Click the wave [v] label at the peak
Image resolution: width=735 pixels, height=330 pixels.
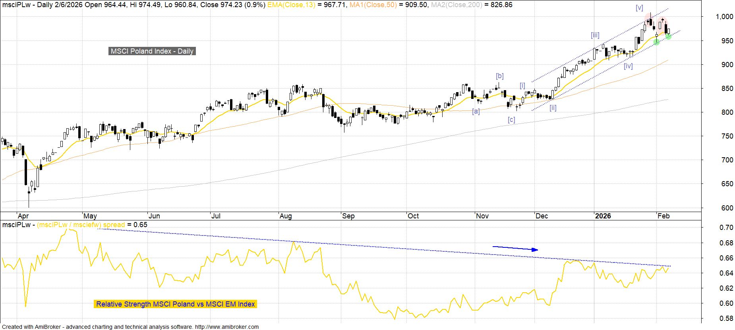tap(639, 8)
